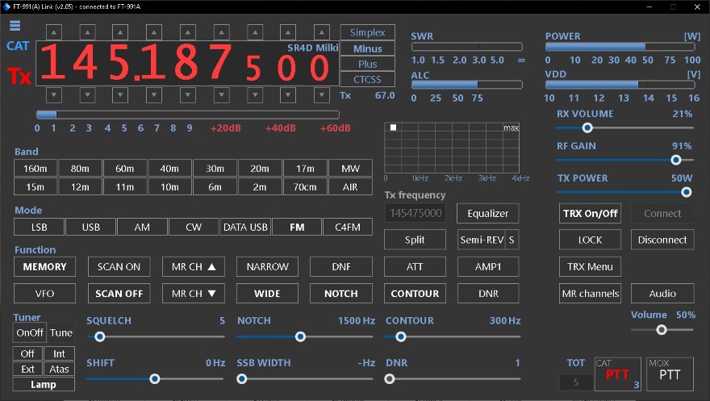Toggle the CTCSS tone button
The height and width of the screenshot is (401, 710).
pyautogui.click(x=368, y=79)
